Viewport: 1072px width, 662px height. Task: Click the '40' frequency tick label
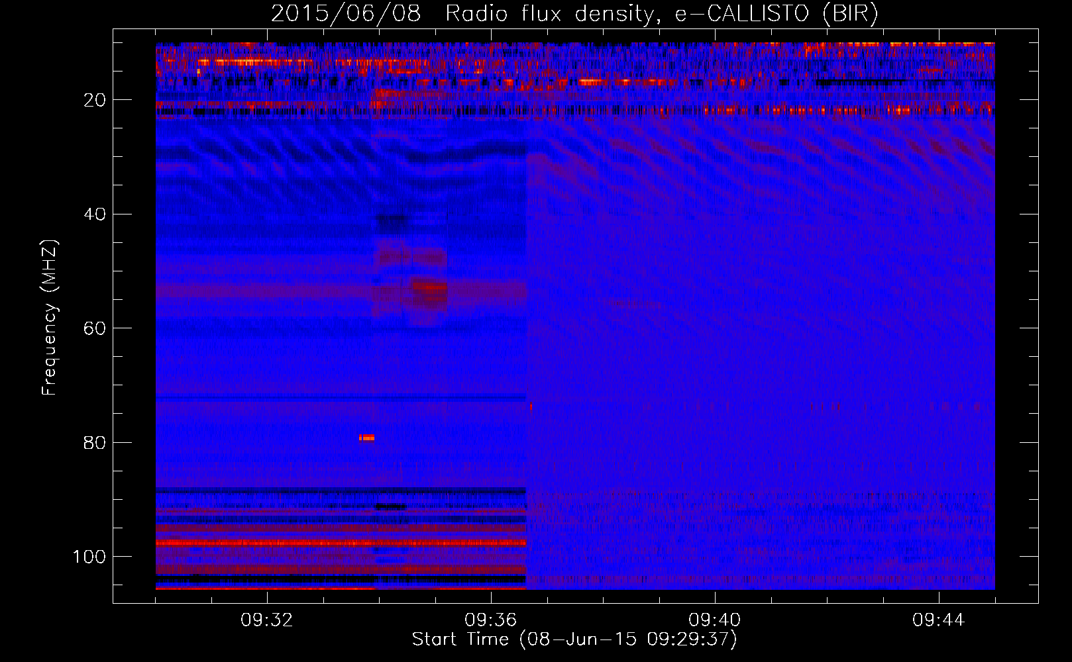tap(95, 214)
